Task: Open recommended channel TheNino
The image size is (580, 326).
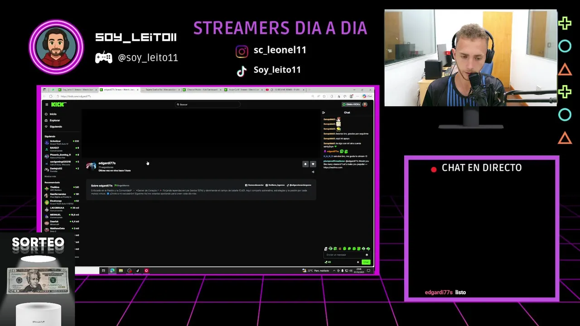Action: click(x=62, y=188)
